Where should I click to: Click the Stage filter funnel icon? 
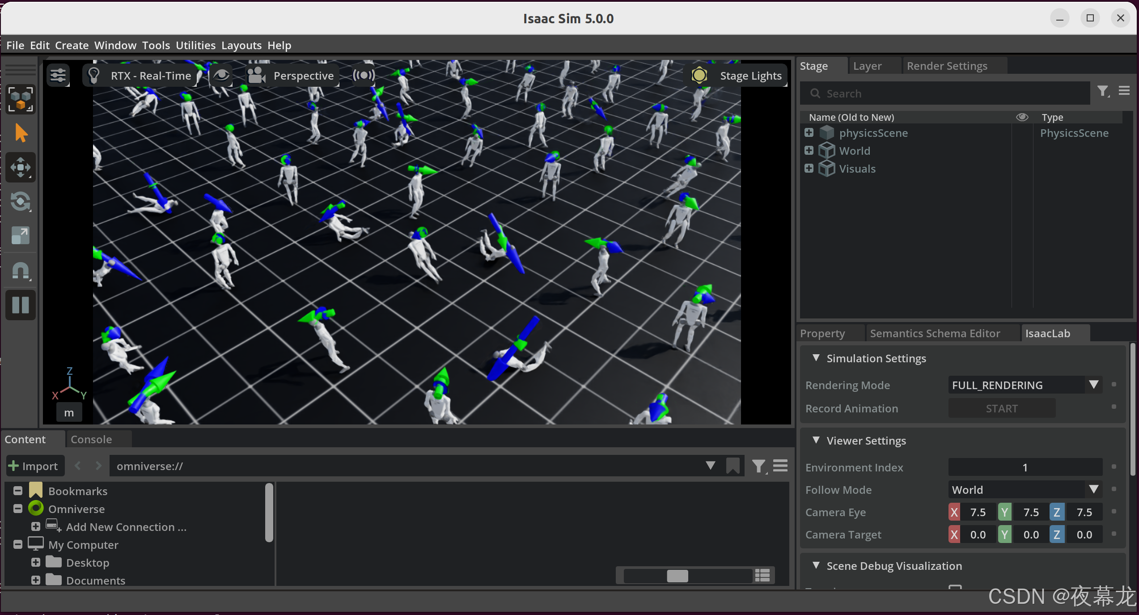[1103, 92]
